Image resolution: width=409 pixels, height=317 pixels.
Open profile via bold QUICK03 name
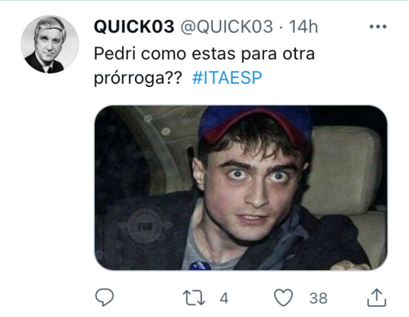pyautogui.click(x=134, y=27)
